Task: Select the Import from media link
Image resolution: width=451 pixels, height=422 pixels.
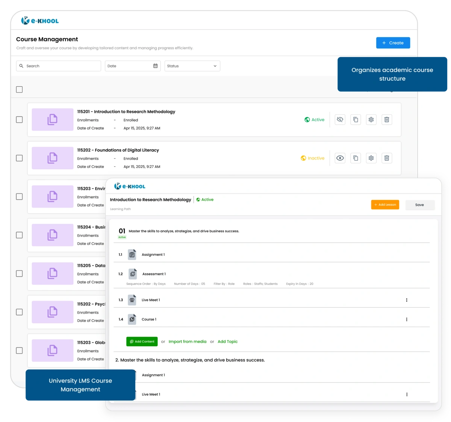Action: pyautogui.click(x=187, y=342)
